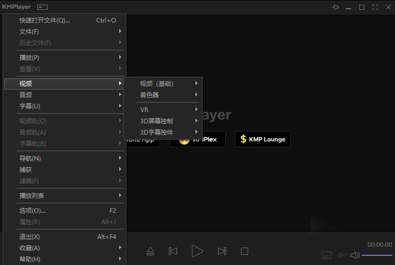Open the KMPlex button

coord(198,139)
